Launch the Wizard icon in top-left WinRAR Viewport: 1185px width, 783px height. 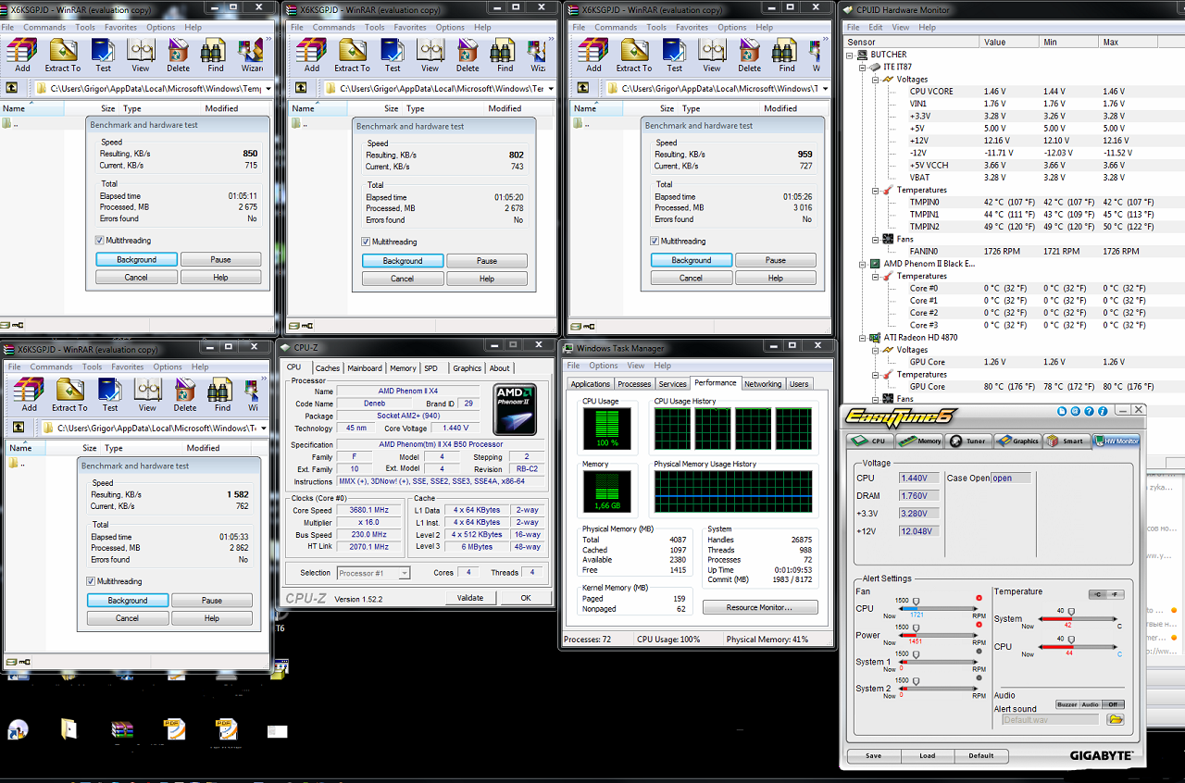[x=251, y=55]
